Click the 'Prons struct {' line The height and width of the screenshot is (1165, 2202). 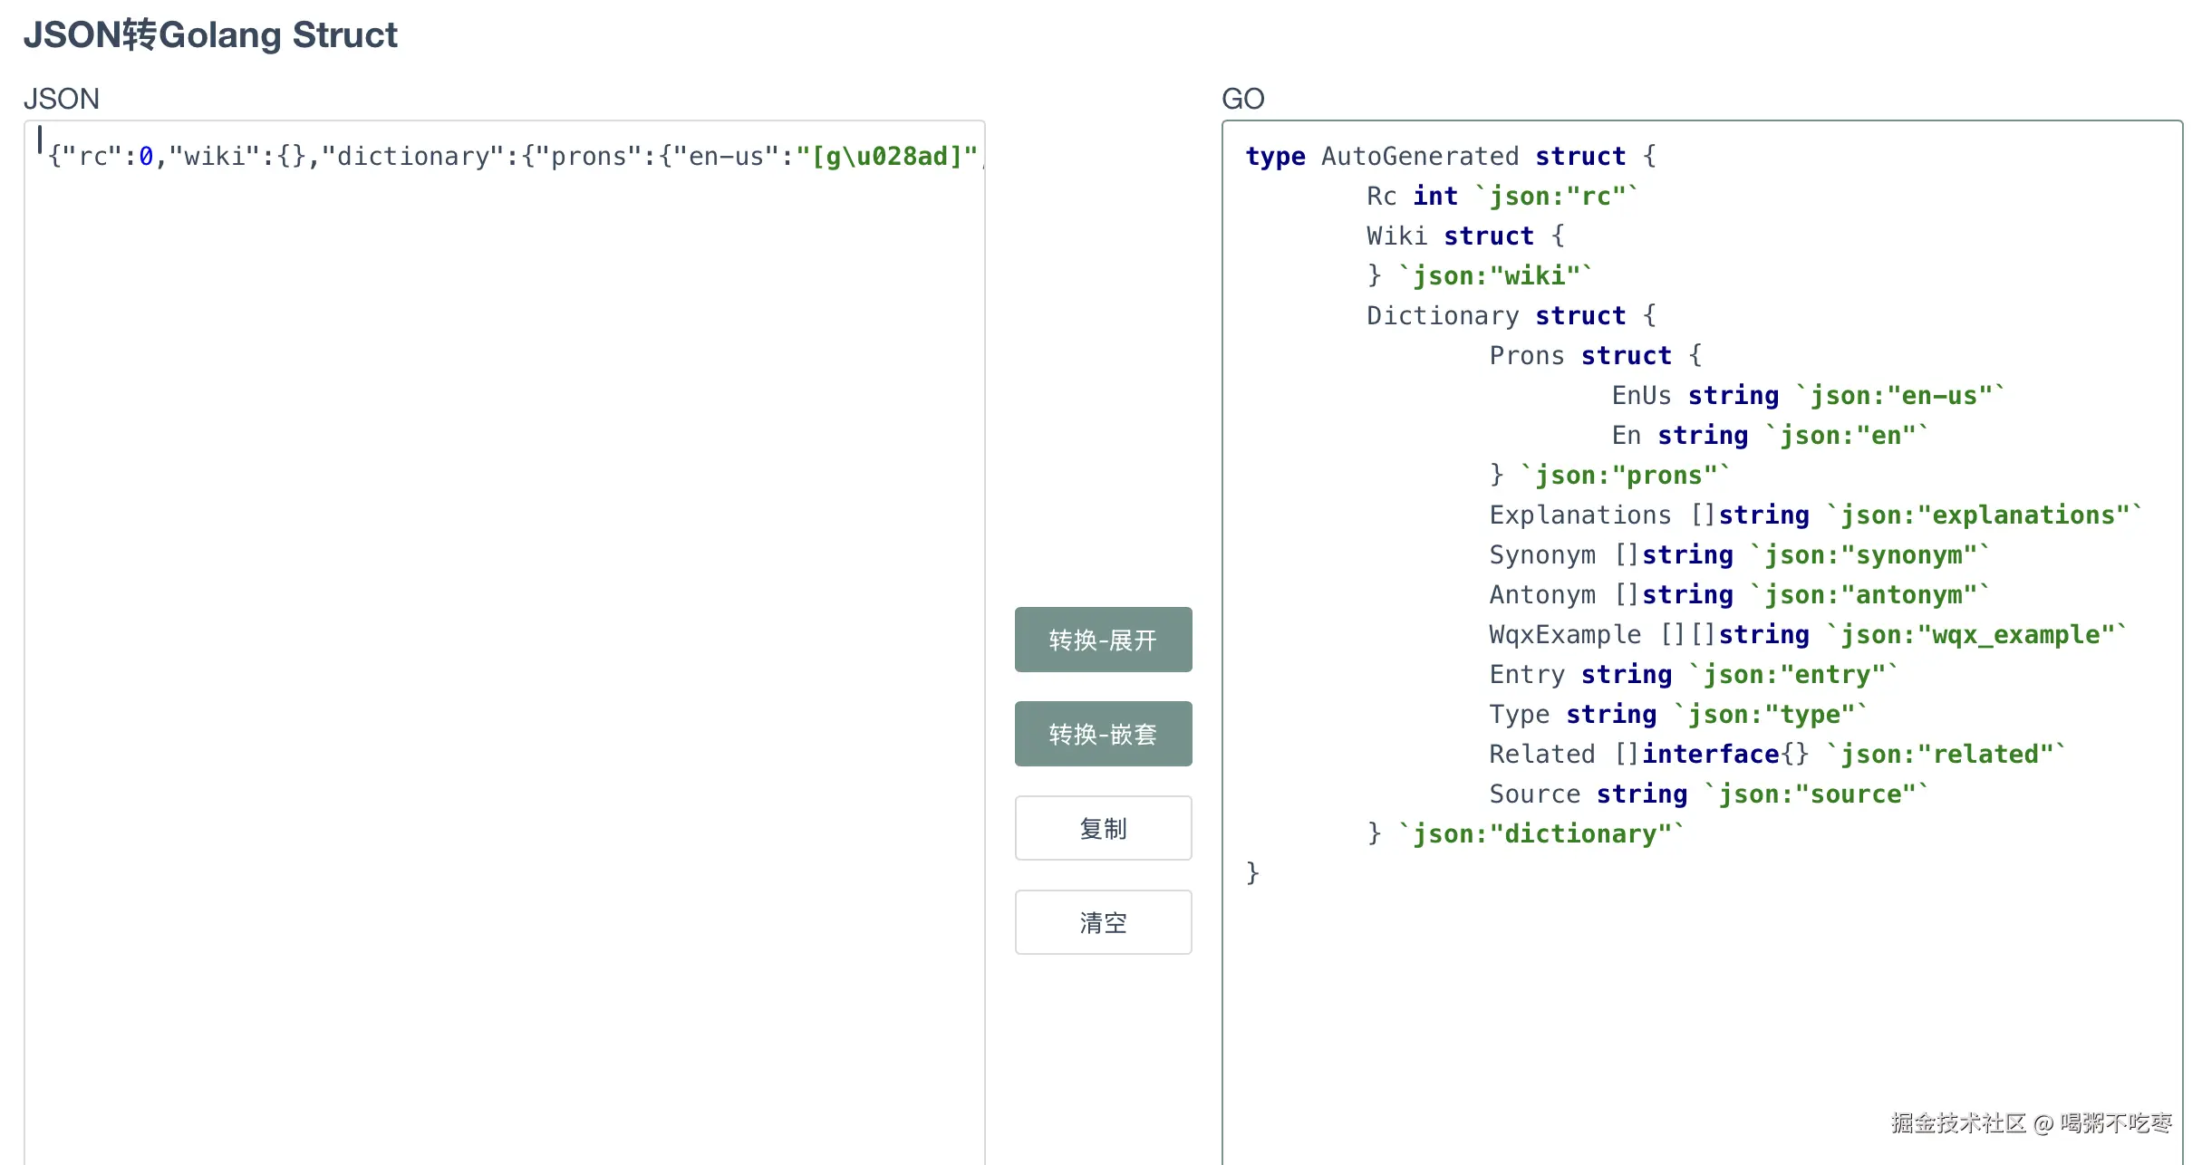[x=1595, y=356]
